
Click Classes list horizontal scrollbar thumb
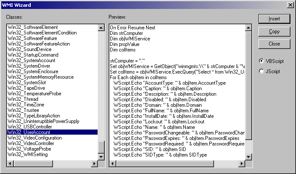click(33, 163)
